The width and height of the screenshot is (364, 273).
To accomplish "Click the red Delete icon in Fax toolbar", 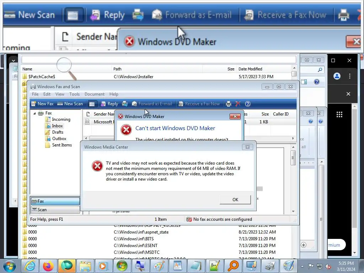I will pos(238,104).
